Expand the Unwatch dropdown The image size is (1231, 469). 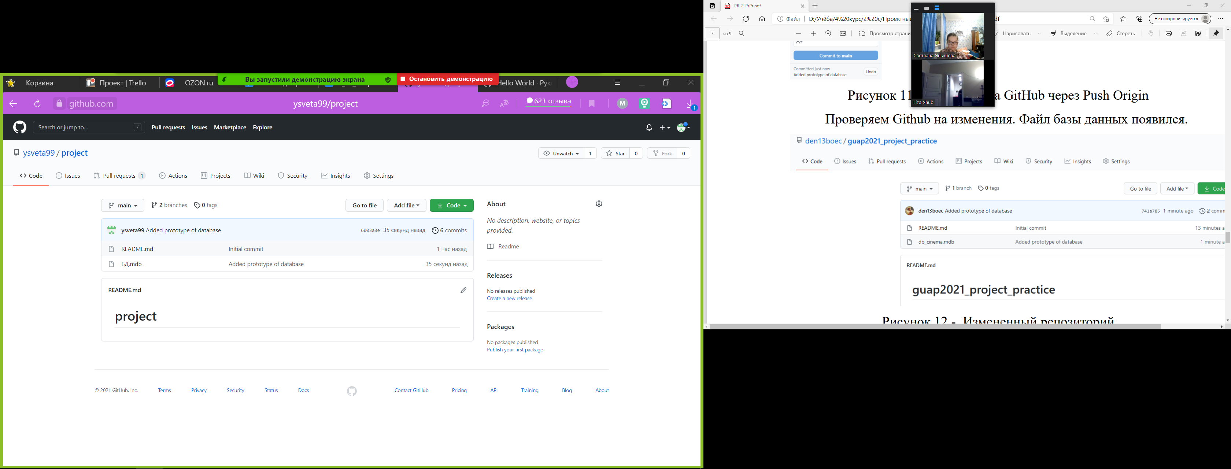(561, 154)
